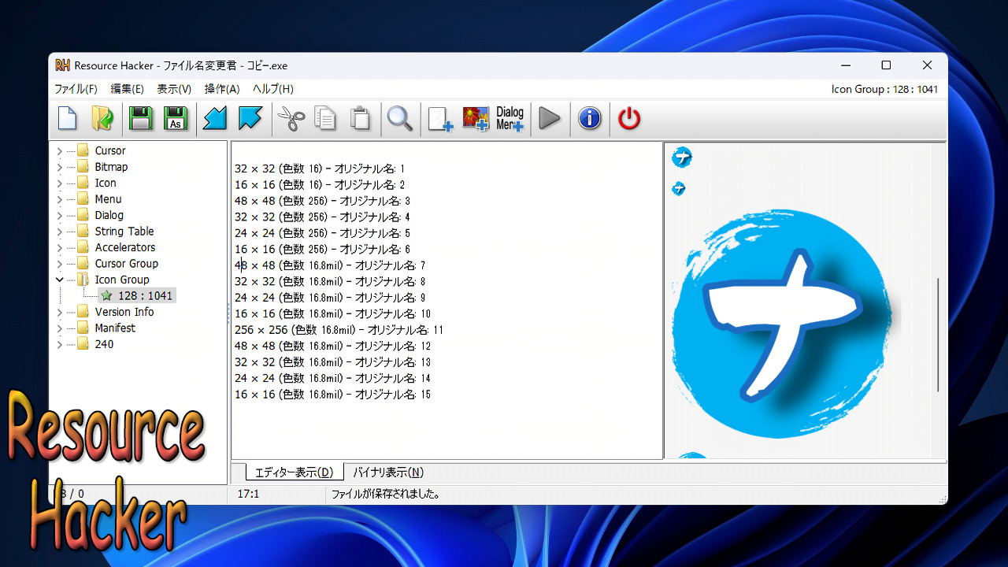The height and width of the screenshot is (567, 1008).
Task: Click the magnifier Find icon
Action: 400,119
